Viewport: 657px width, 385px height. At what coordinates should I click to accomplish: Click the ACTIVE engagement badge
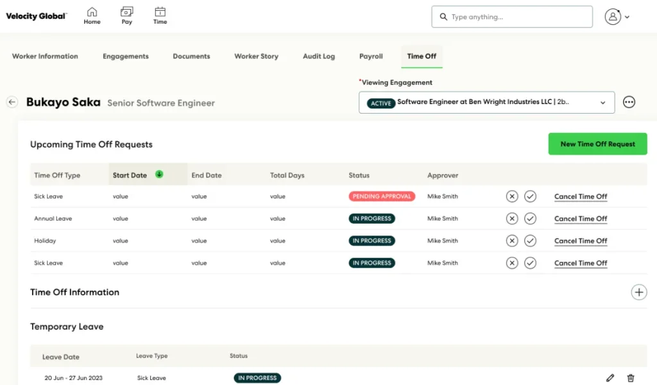pos(381,103)
